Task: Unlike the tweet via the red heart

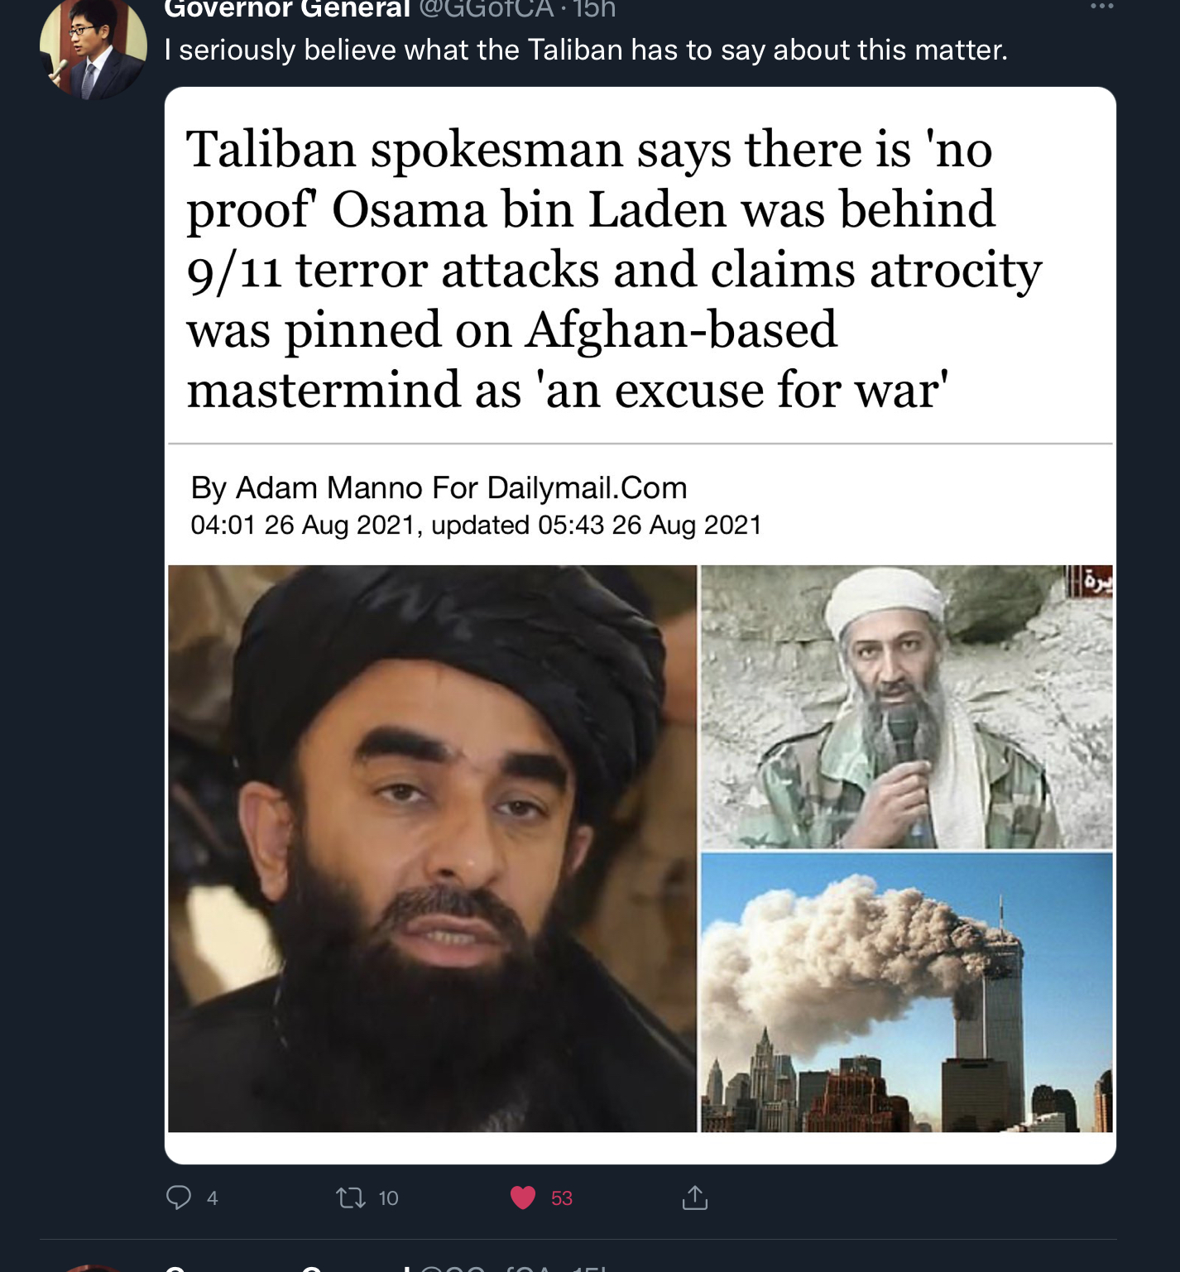Action: click(x=523, y=1198)
